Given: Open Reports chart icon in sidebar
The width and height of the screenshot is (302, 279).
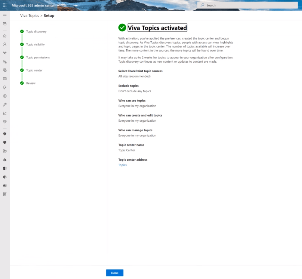Looking at the screenshot, I should [5, 113].
